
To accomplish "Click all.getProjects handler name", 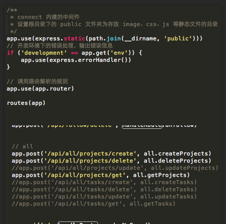I will tap(160, 175).
